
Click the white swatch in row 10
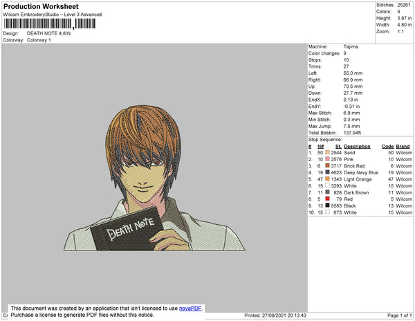327,212
